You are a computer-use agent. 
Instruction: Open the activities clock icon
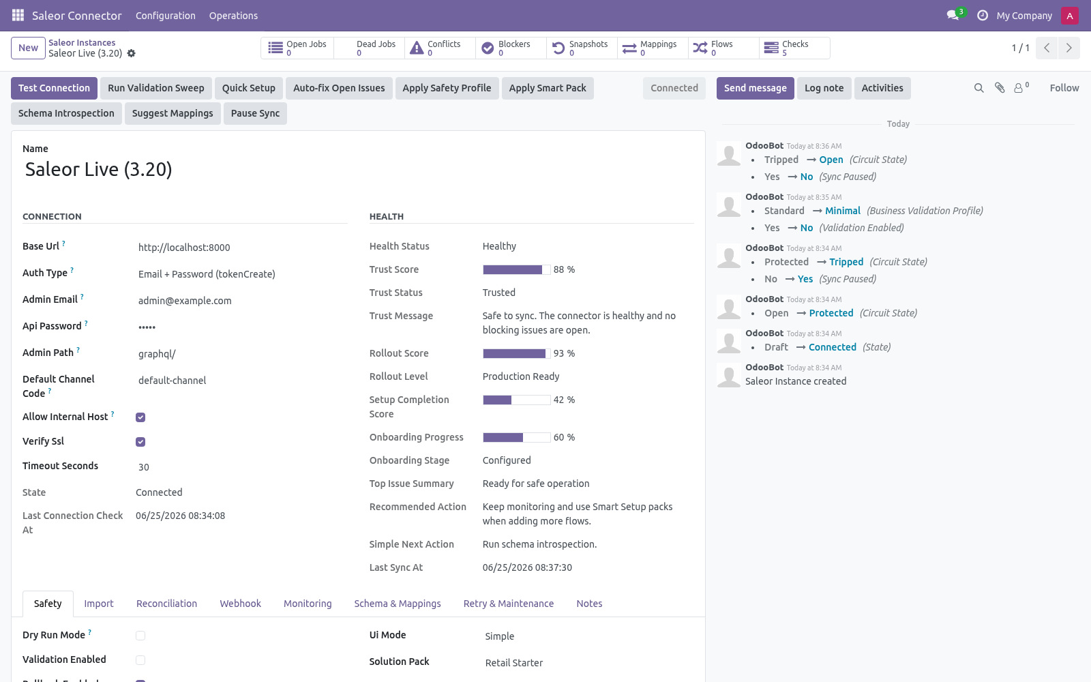(x=983, y=15)
